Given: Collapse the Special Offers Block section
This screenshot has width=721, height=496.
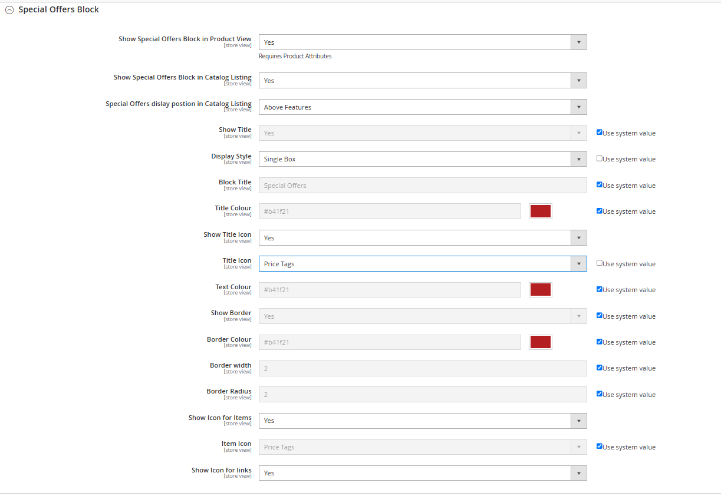Looking at the screenshot, I should click(9, 10).
